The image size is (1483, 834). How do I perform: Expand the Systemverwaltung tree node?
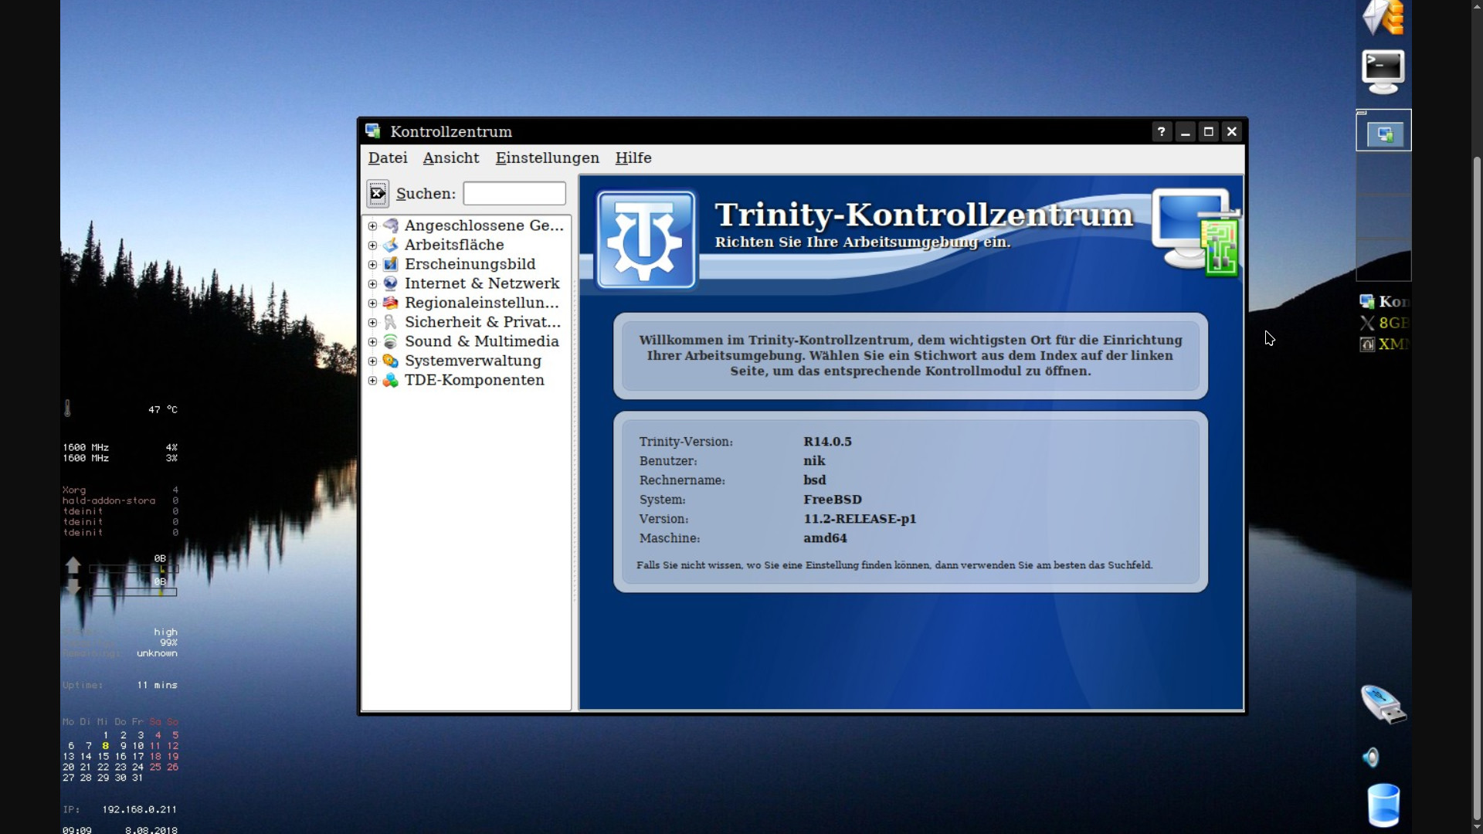[x=372, y=361]
